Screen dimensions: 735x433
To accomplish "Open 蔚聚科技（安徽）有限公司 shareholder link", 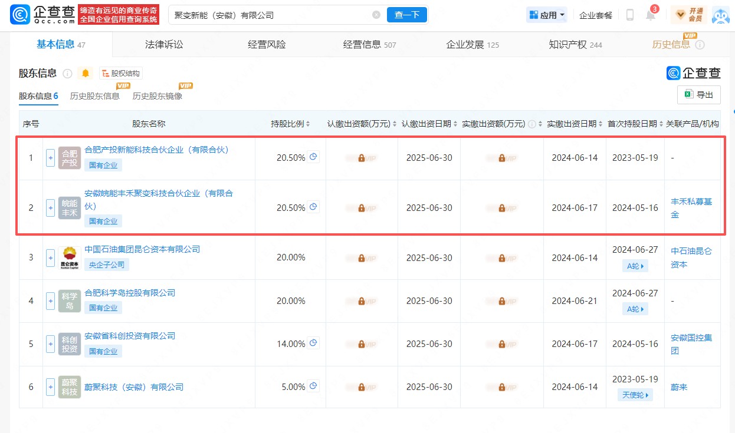I will point(134,387).
